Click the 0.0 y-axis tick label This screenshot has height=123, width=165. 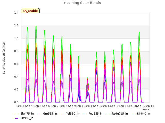[x=16, y=102]
